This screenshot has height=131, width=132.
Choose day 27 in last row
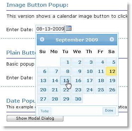pos(42,99)
